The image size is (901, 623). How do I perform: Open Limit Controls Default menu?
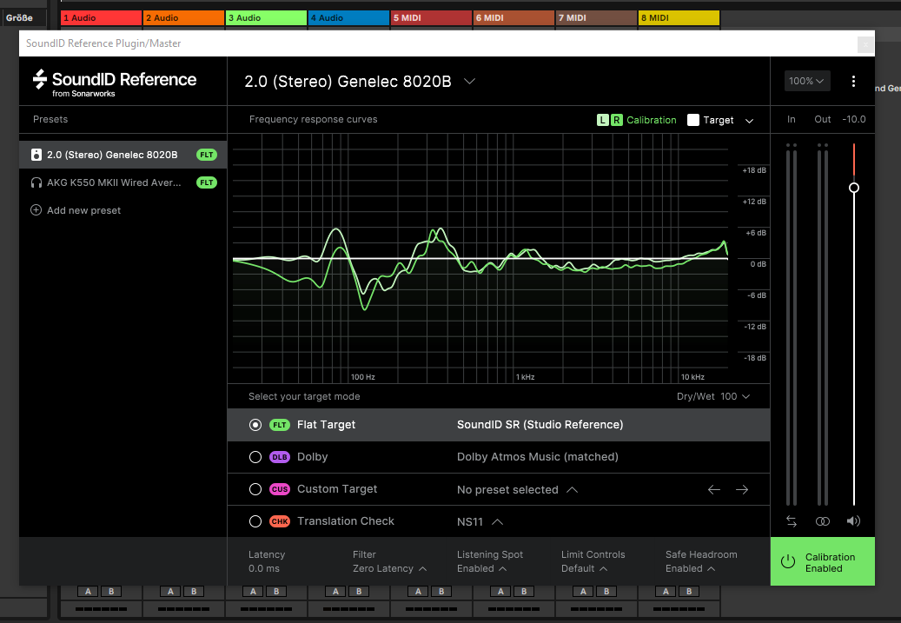[x=585, y=568]
